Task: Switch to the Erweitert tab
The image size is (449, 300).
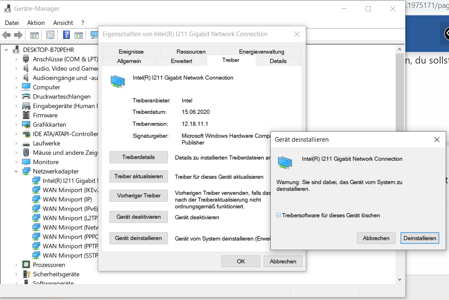Action: coord(181,61)
